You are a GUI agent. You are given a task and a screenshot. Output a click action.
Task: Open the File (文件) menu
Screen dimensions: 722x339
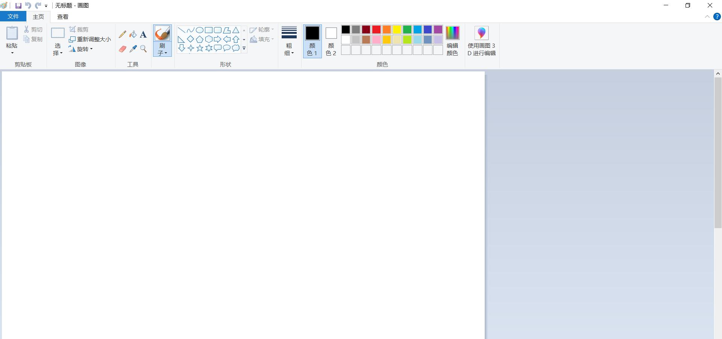pyautogui.click(x=13, y=17)
